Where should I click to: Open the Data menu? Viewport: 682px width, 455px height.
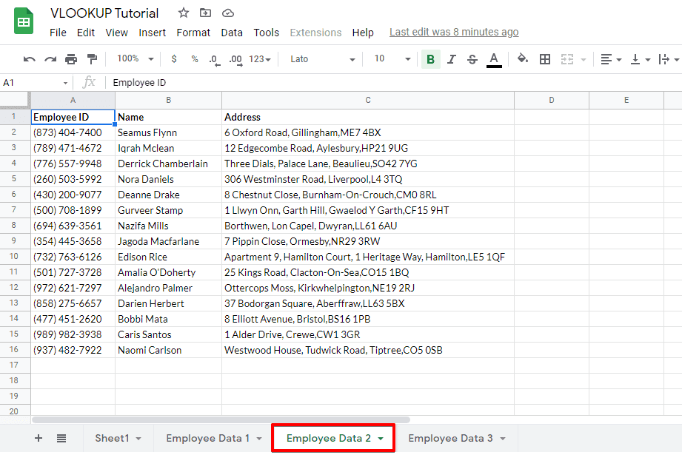pyautogui.click(x=232, y=33)
